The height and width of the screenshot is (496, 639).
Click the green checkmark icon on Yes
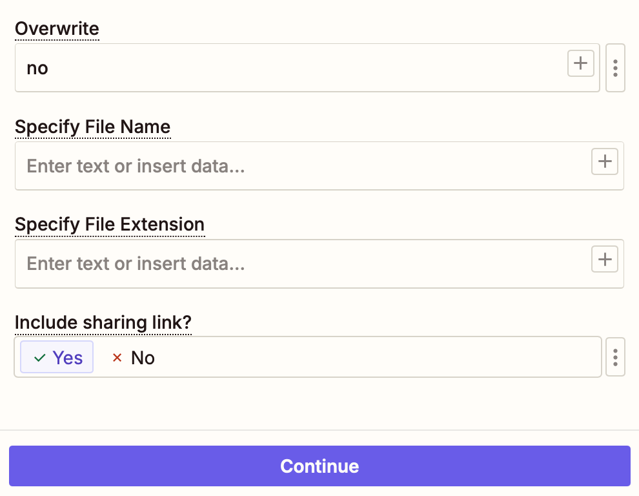40,358
